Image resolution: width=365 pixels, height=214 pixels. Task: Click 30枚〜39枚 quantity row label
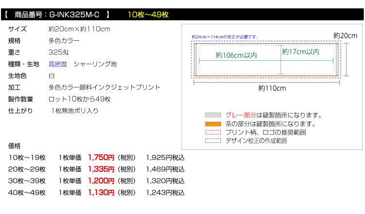pos(27,181)
